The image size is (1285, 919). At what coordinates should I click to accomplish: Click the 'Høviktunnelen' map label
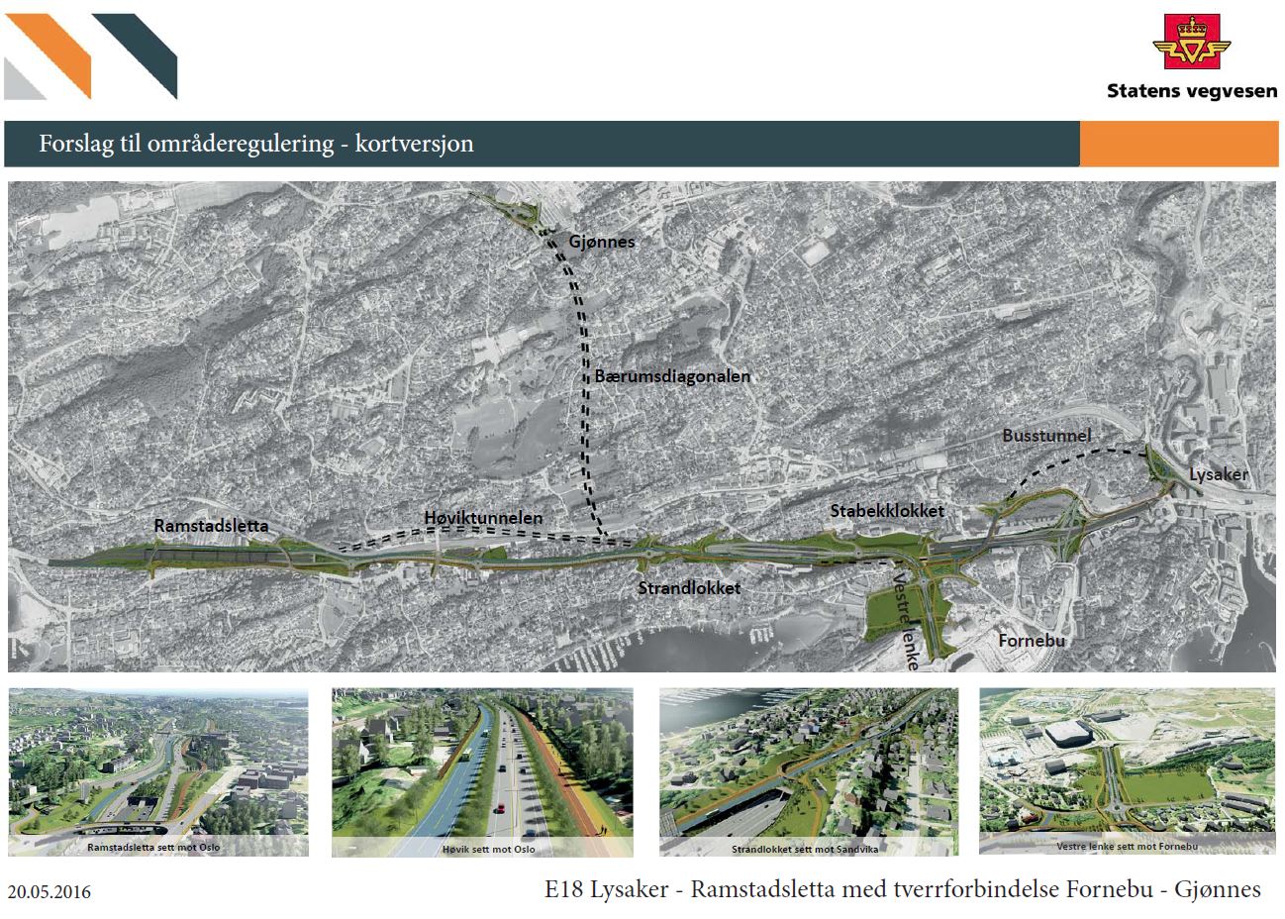[x=483, y=518]
